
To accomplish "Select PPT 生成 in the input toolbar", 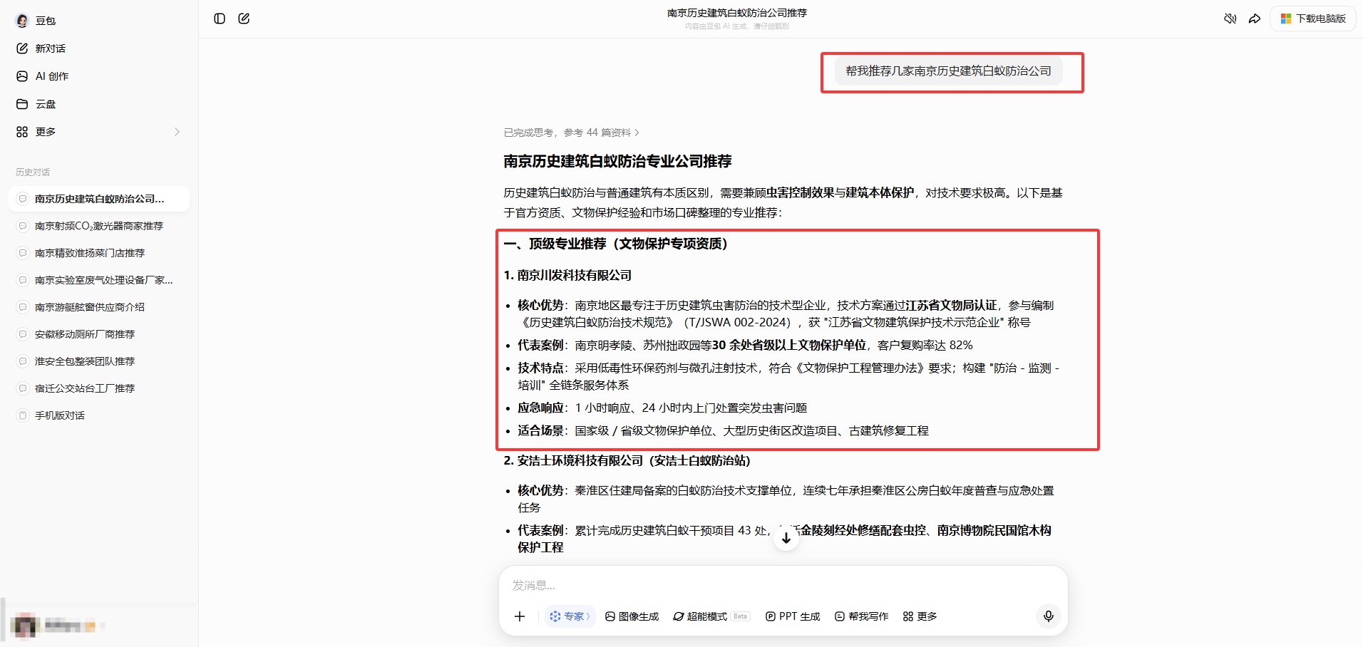I will click(x=793, y=616).
